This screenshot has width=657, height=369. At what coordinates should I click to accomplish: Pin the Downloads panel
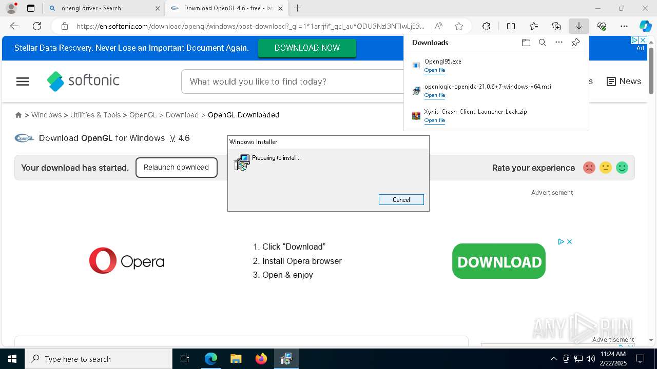(575, 43)
